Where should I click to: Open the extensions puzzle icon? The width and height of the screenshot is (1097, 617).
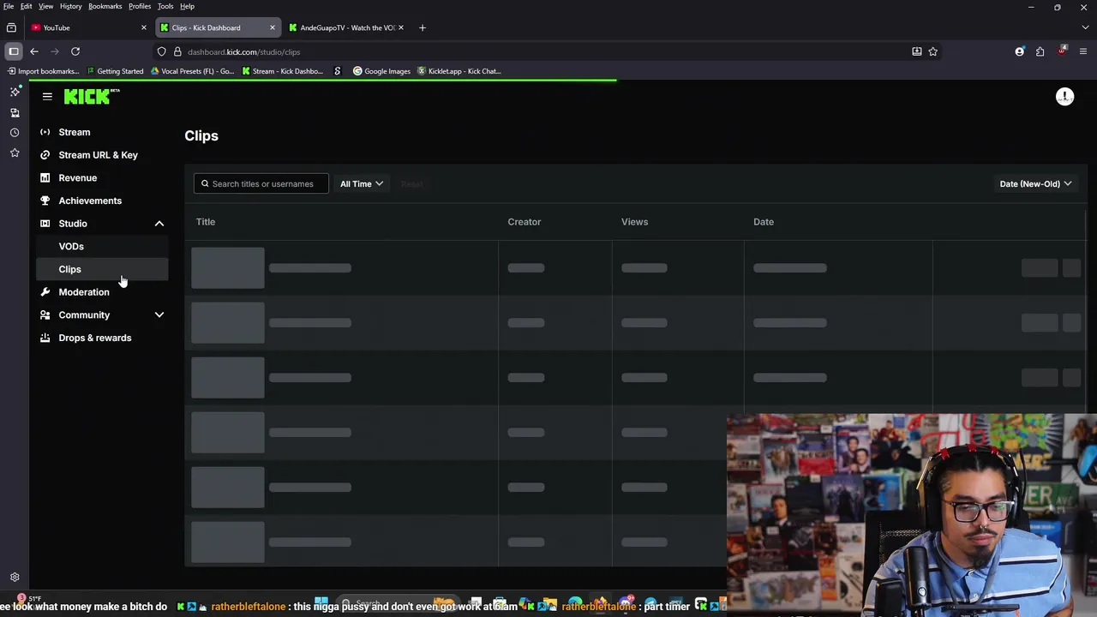[1040, 51]
